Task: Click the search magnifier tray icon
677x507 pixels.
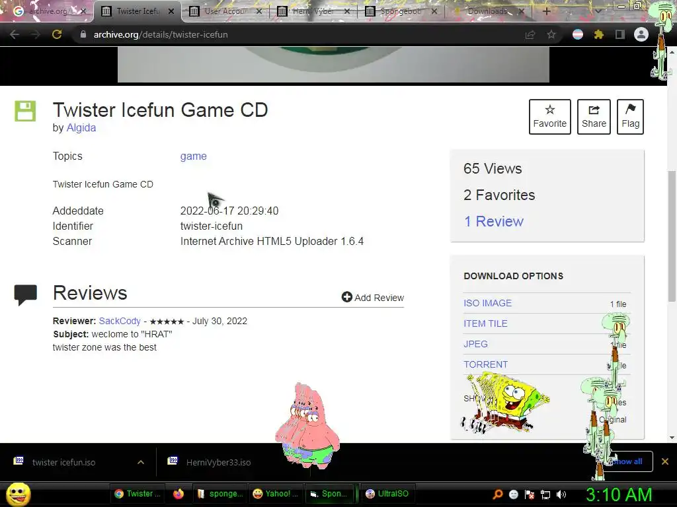Action: pyautogui.click(x=497, y=494)
